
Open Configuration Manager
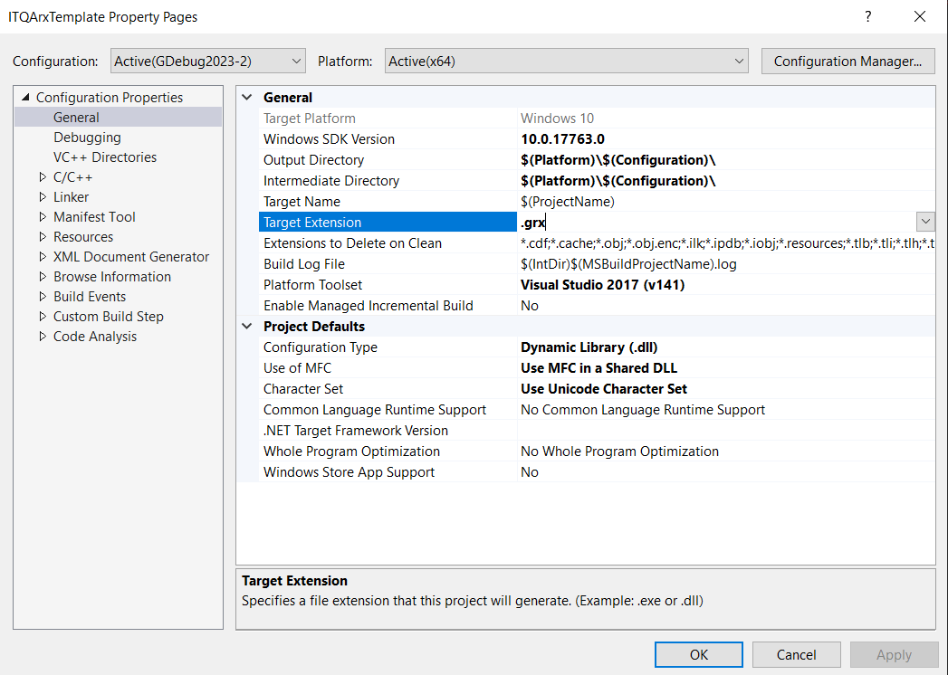(847, 61)
